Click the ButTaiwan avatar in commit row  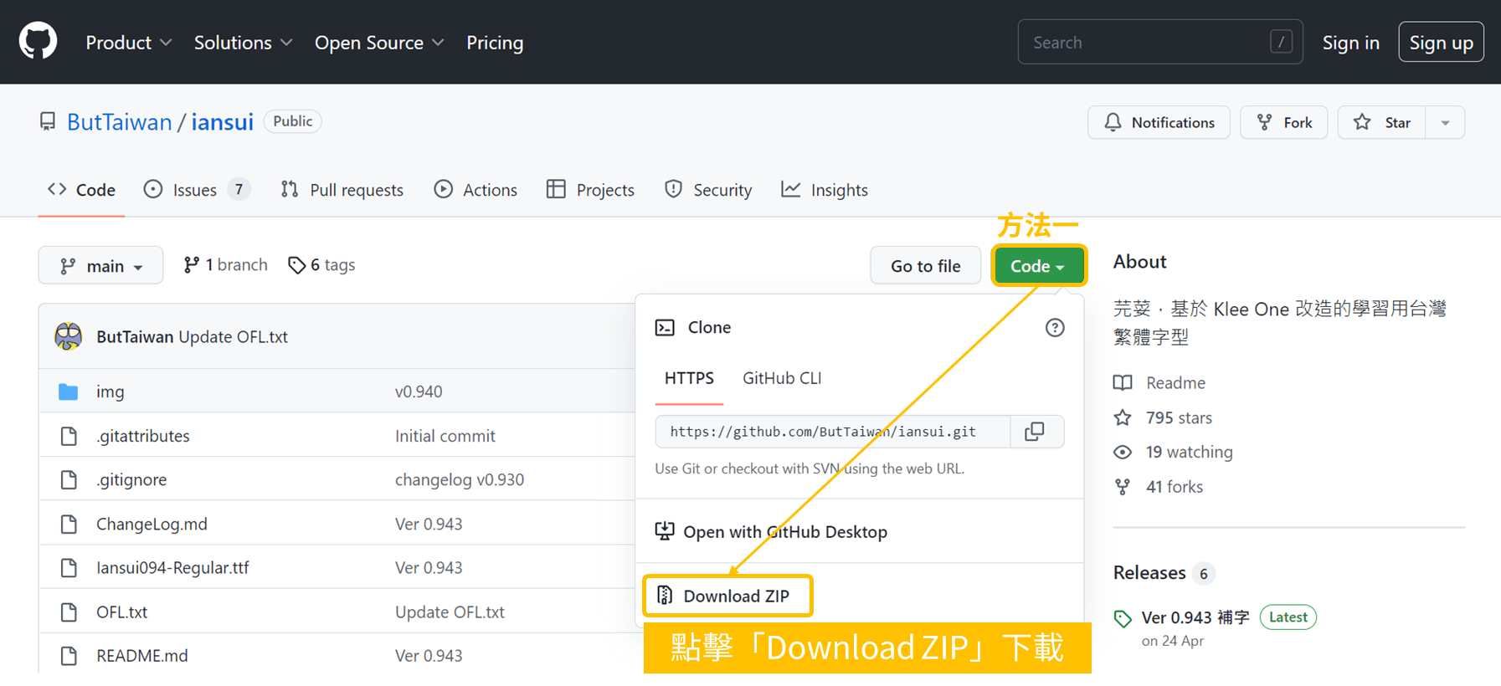tap(69, 336)
